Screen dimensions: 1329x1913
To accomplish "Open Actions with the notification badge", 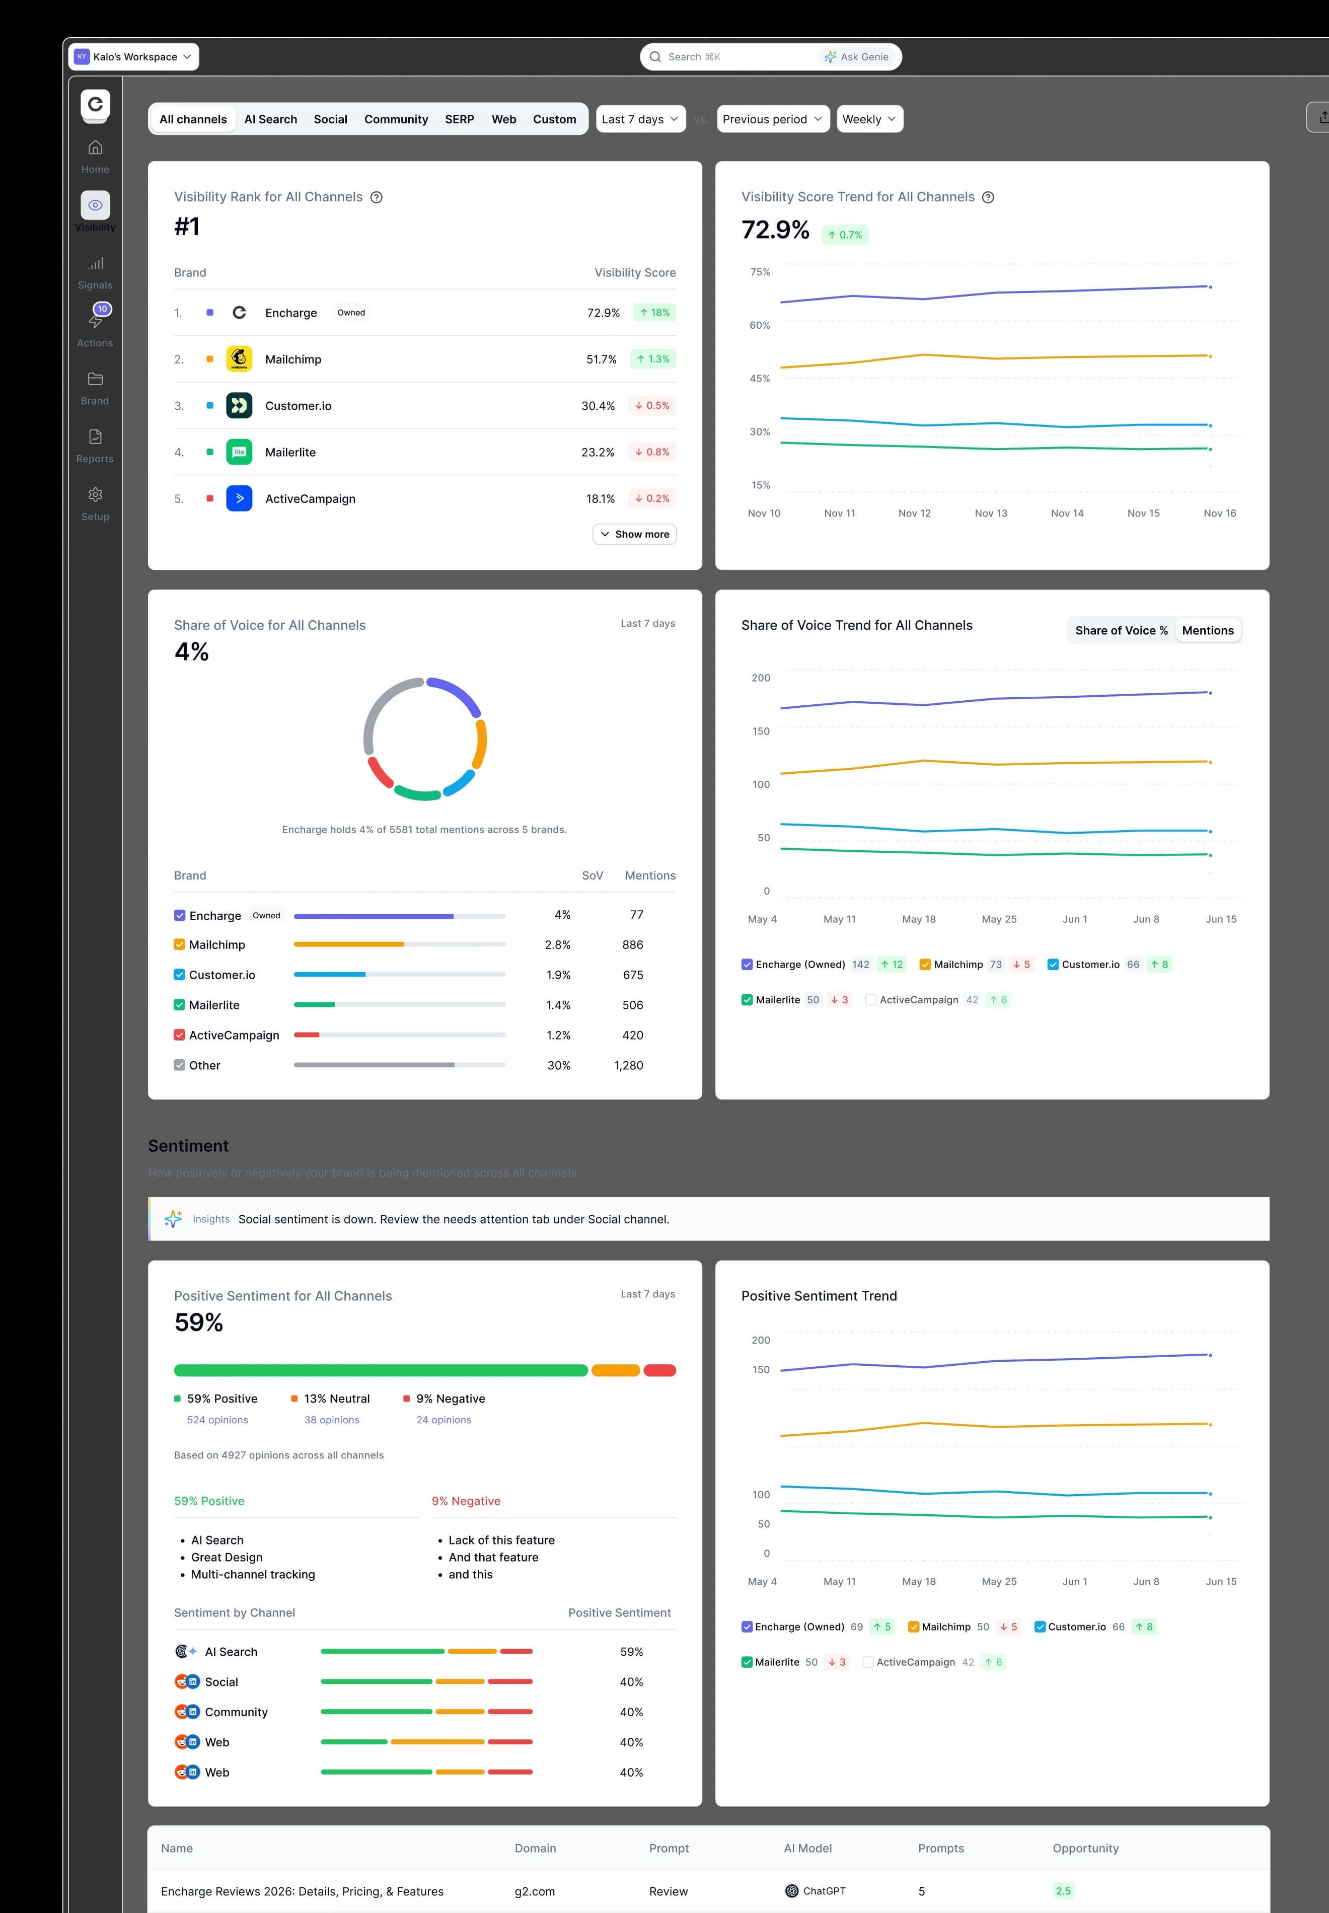I will coord(95,321).
